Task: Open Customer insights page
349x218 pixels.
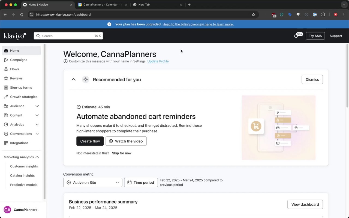Action: click(24, 166)
